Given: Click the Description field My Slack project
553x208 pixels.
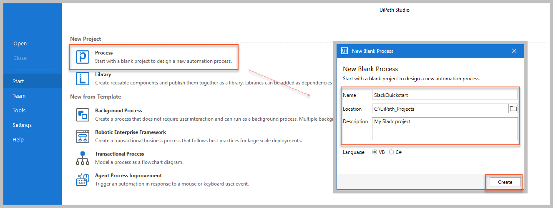Looking at the screenshot, I should tap(445, 129).
